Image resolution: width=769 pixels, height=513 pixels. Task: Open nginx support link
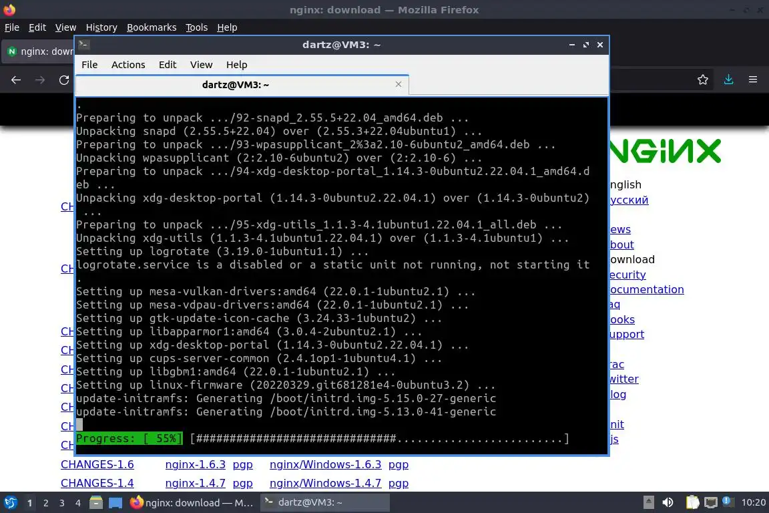pos(627,334)
